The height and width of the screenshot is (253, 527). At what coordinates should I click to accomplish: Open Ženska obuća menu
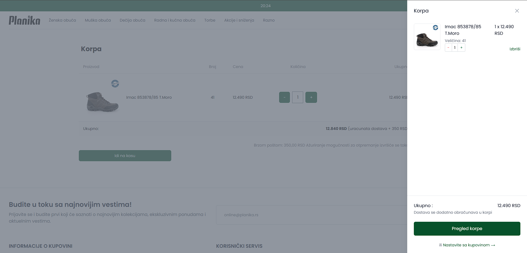tap(62, 20)
